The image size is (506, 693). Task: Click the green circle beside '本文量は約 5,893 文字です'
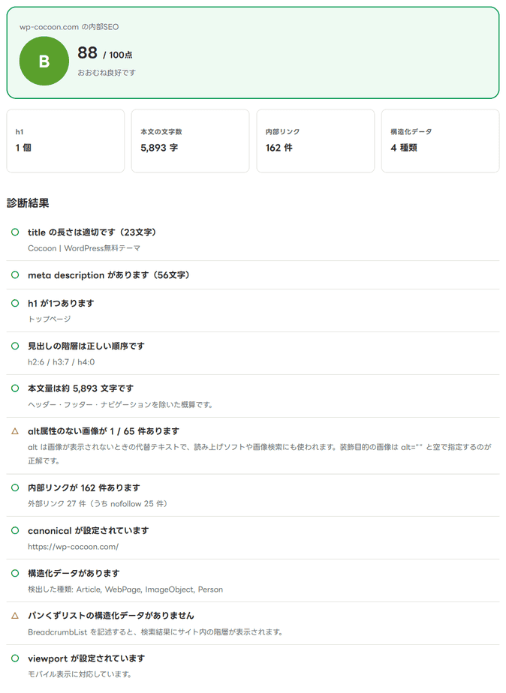15,388
